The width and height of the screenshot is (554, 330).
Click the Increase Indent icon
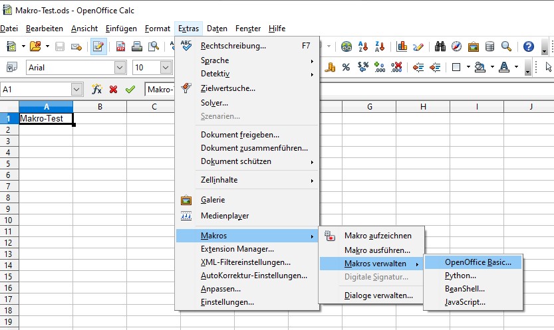[x=435, y=67]
